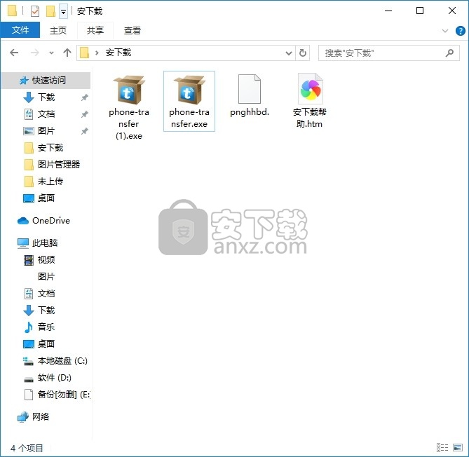469x457 pixels.
Task: Open pinned 图片 under quick access
Action: (46, 130)
